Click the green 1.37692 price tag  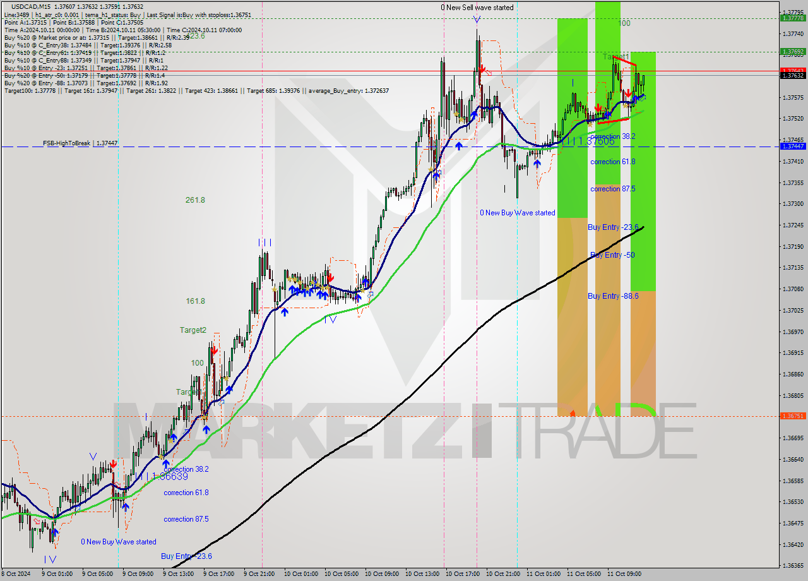pyautogui.click(x=793, y=52)
